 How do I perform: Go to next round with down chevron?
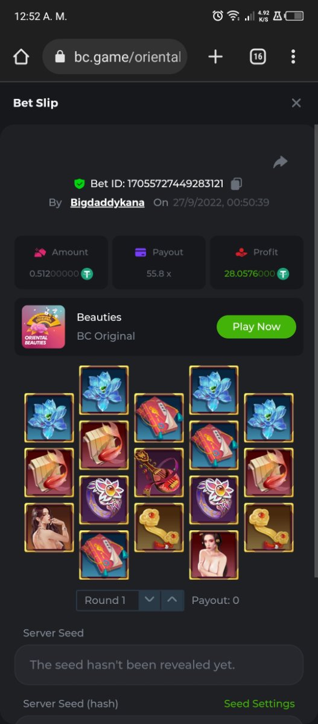(x=150, y=600)
